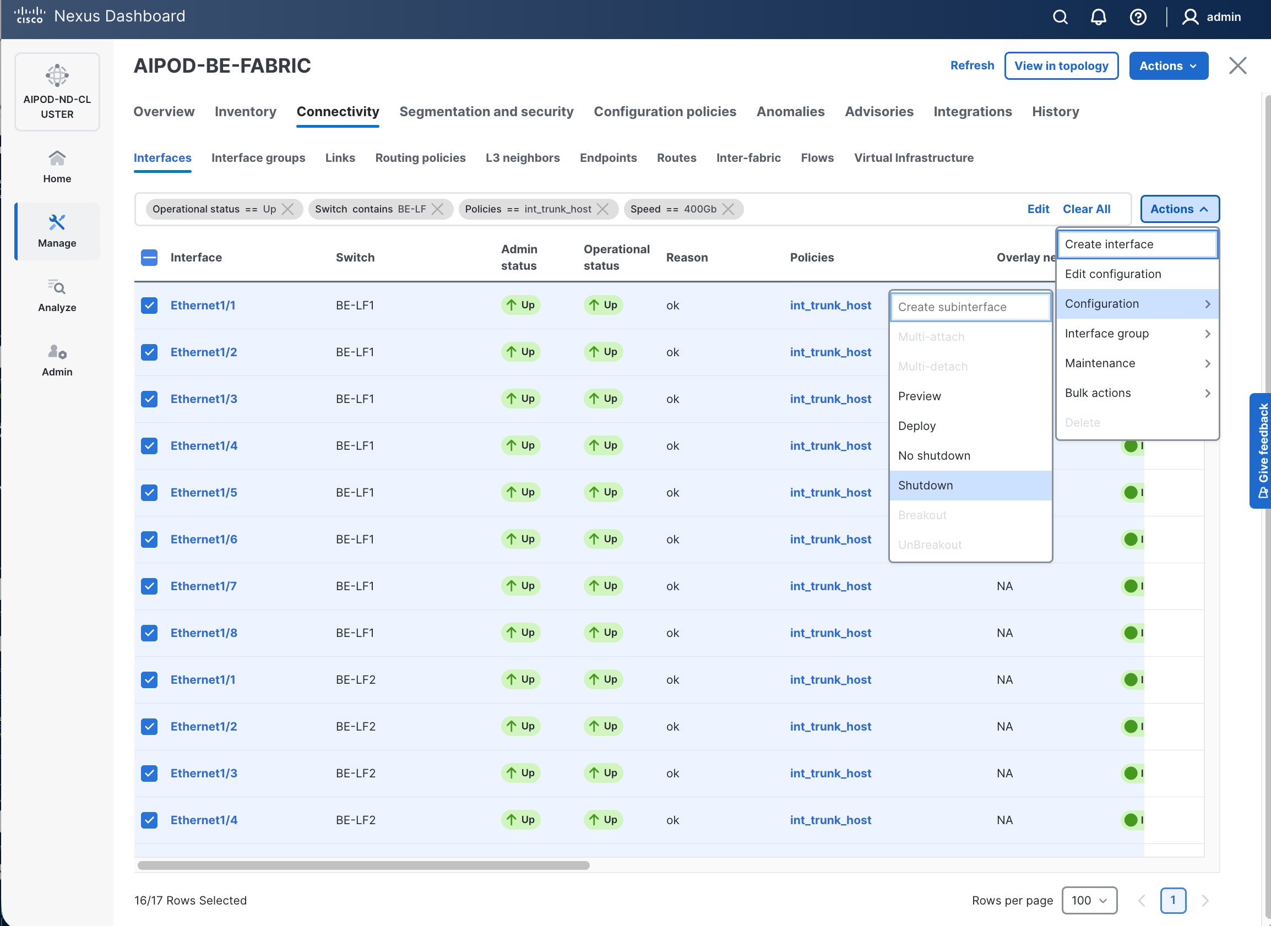Open the notification bell
Screen dimensions: 1271x926
1099,17
